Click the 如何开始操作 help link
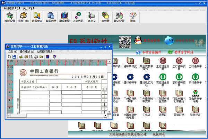The width and height of the screenshot is (208, 139). 148,52
